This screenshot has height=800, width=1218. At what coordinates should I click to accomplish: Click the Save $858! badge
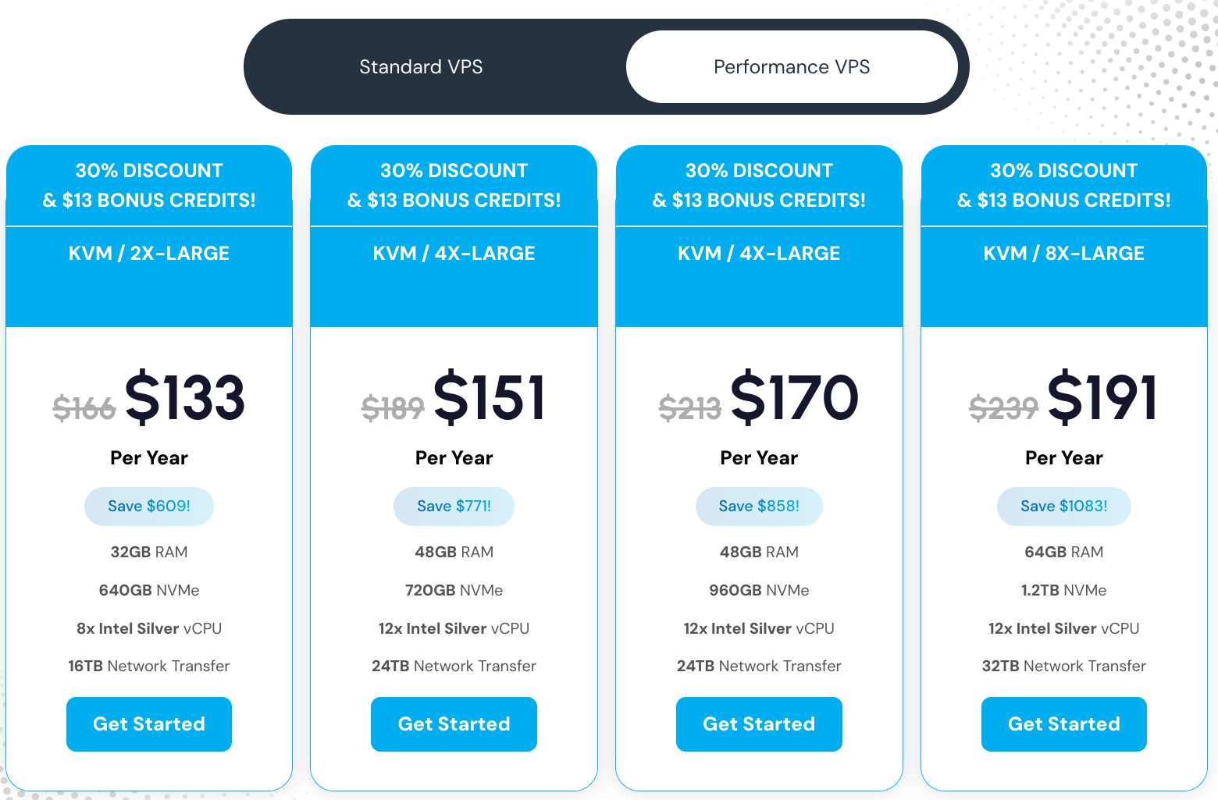tap(759, 507)
